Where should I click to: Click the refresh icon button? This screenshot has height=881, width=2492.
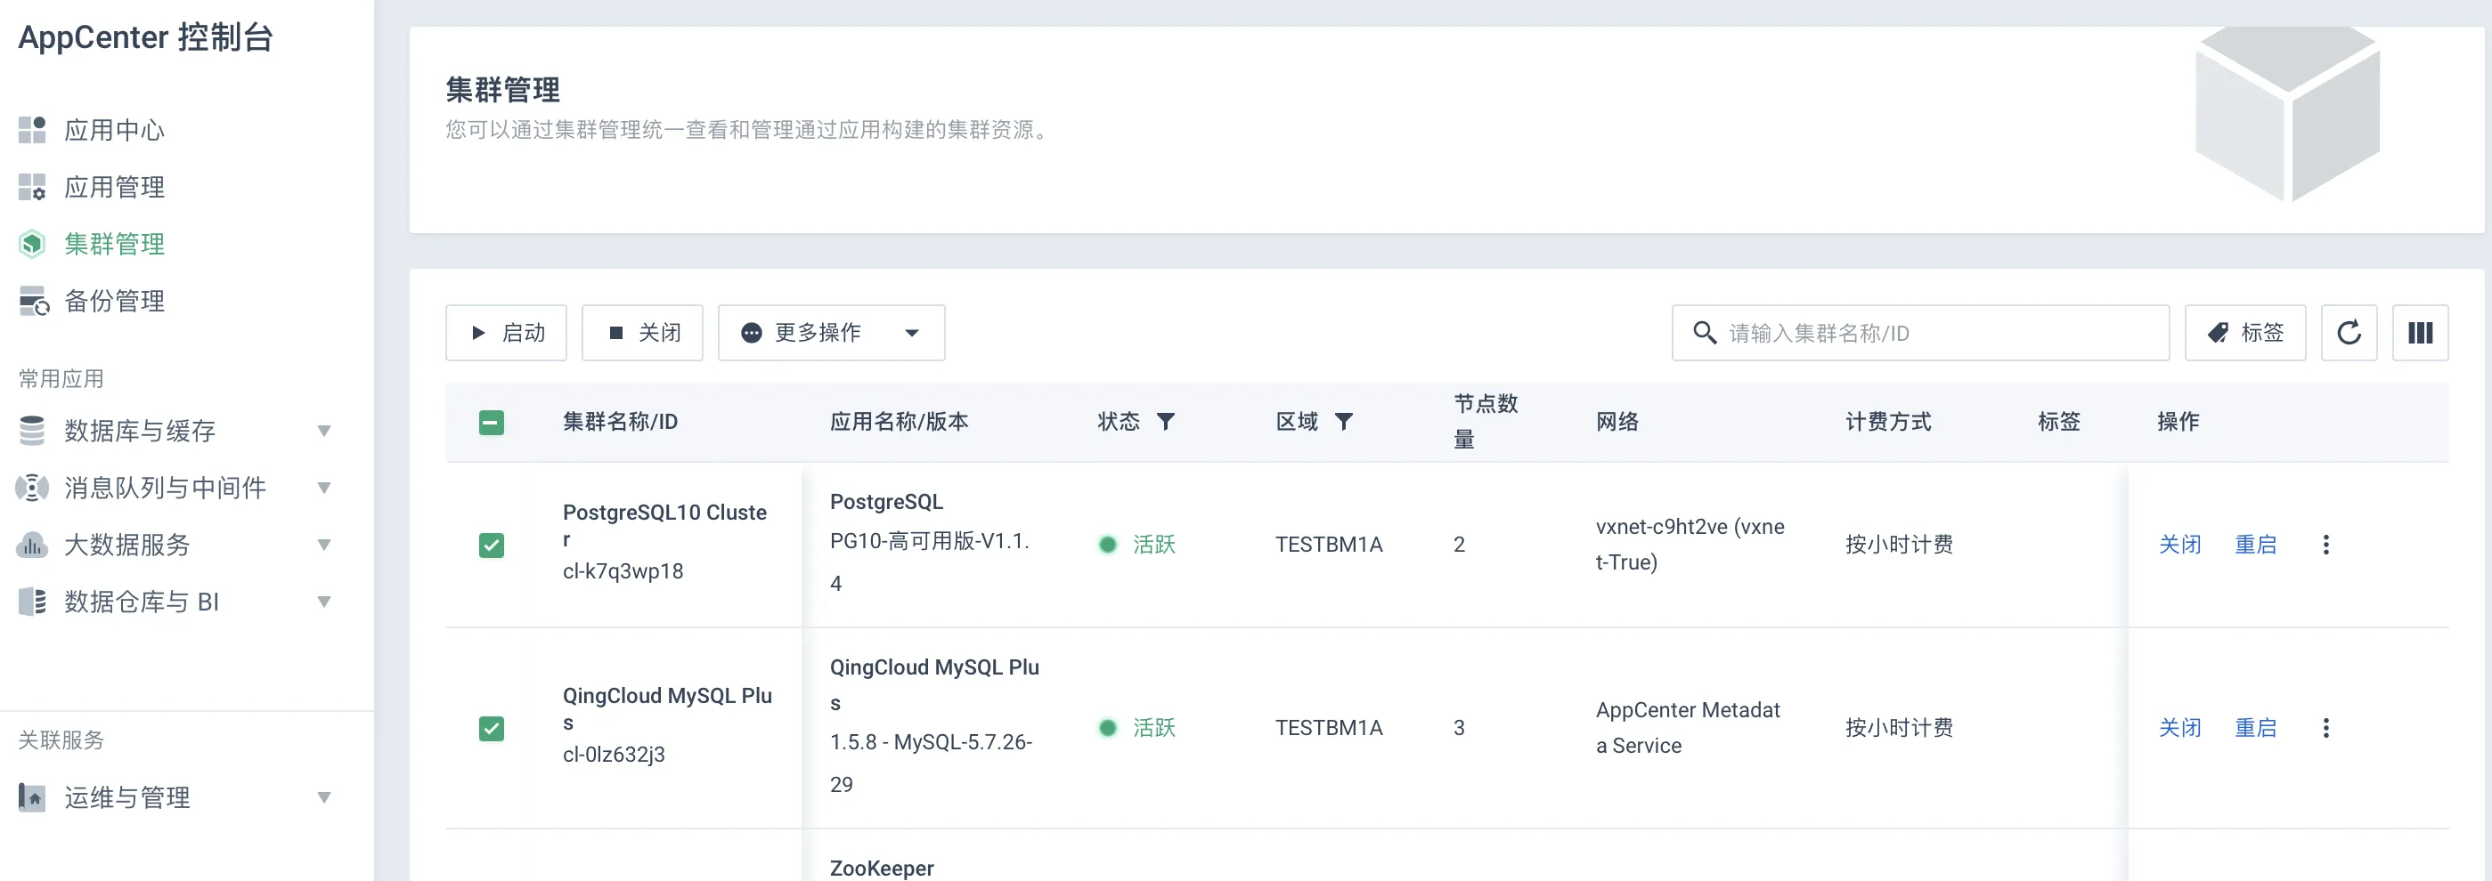coord(2348,333)
